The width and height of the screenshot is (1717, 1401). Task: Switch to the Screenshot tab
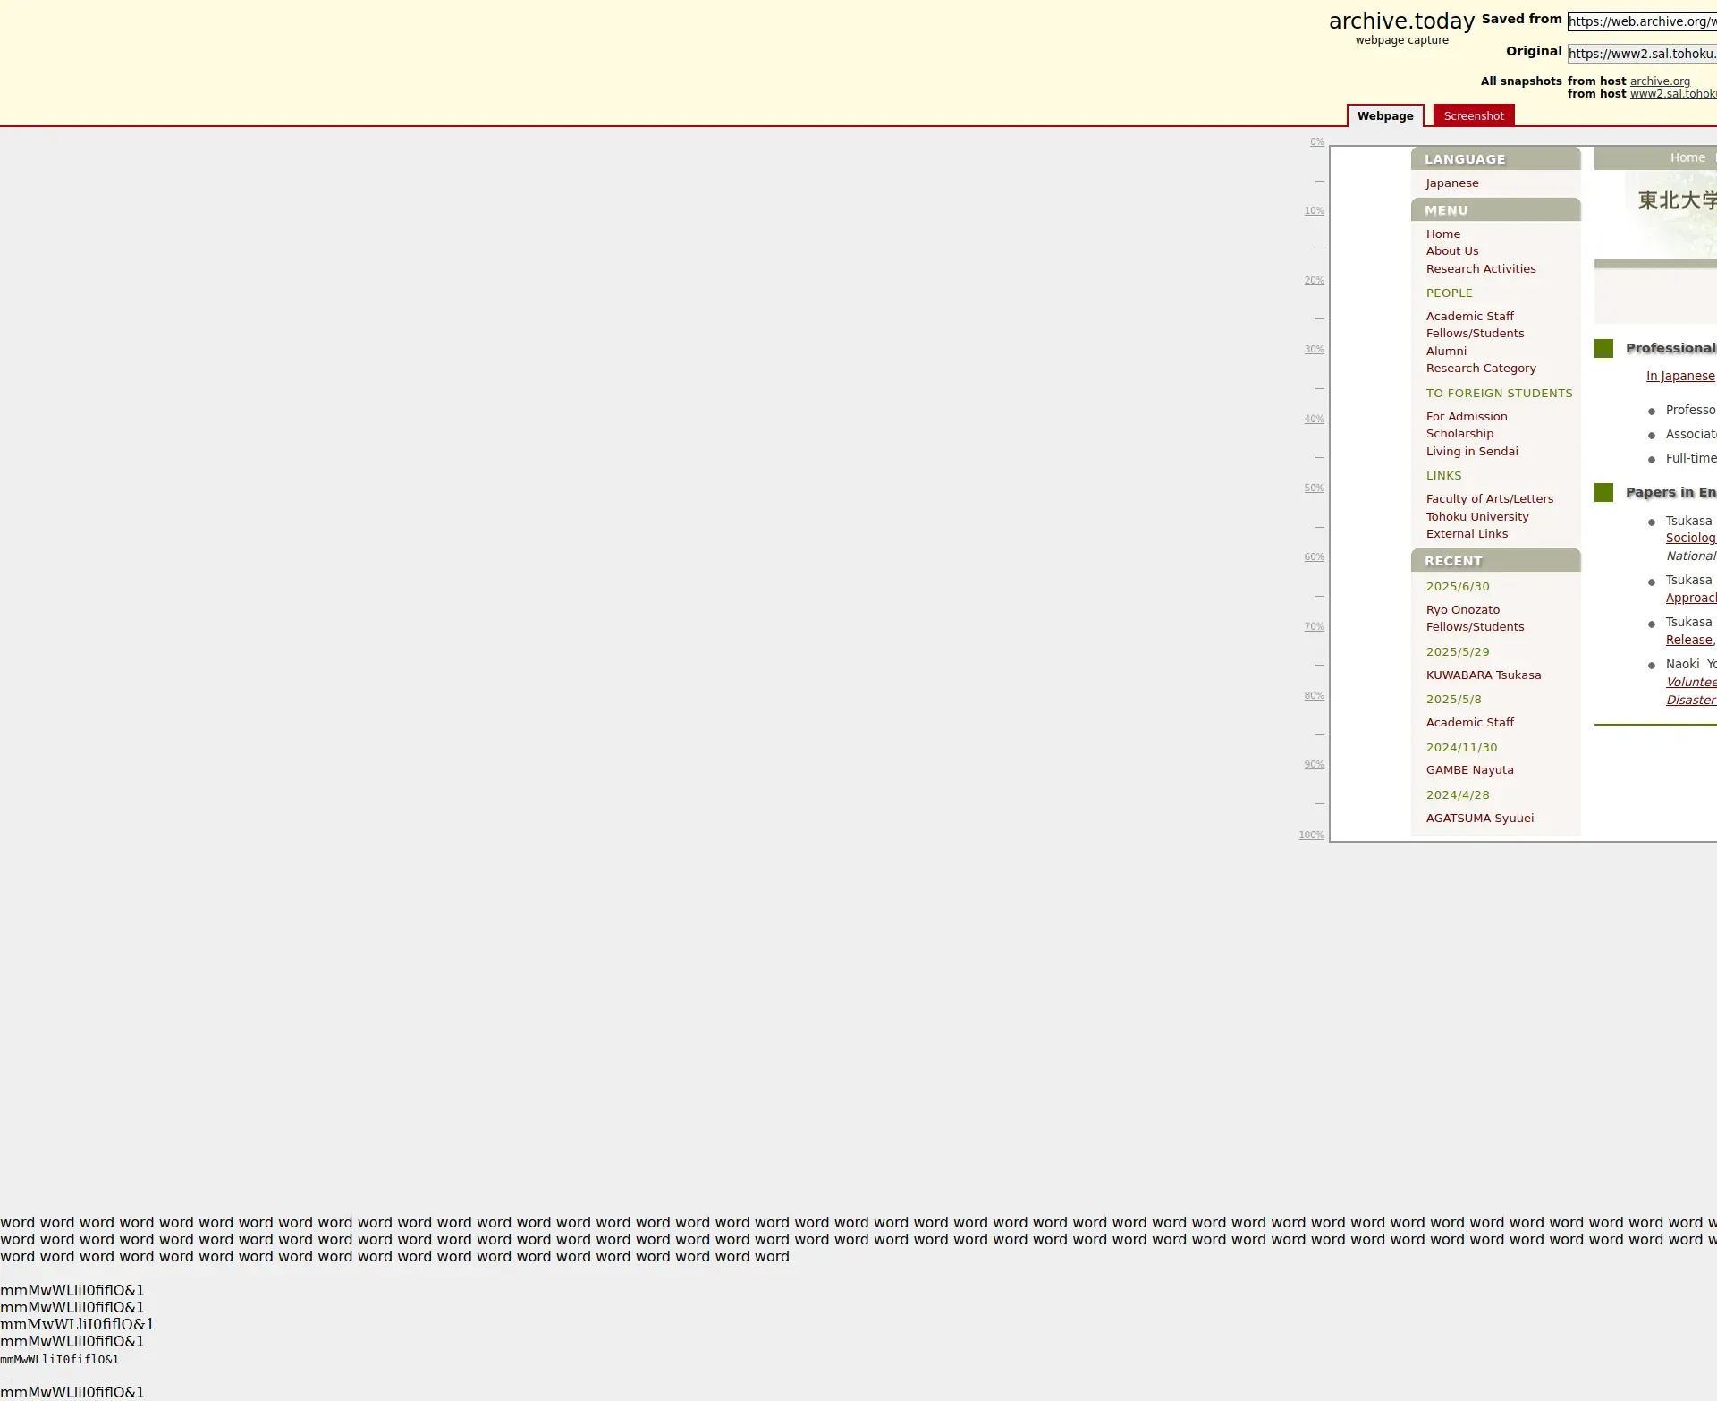pyautogui.click(x=1473, y=116)
